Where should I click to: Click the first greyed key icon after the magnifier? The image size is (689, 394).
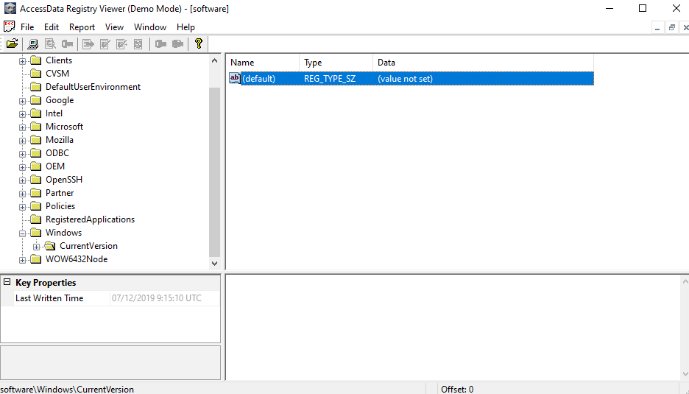pyautogui.click(x=67, y=44)
